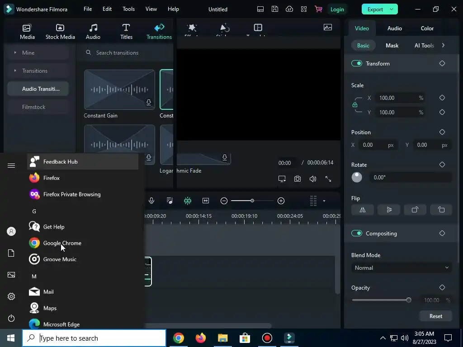Image resolution: width=463 pixels, height=347 pixels.
Task: Click the project save icon
Action: pos(274,9)
